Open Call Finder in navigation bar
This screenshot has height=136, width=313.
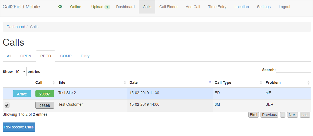pos(168,7)
